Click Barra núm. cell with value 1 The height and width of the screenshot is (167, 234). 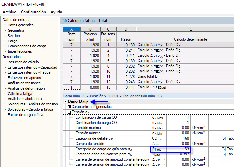[71, 87]
